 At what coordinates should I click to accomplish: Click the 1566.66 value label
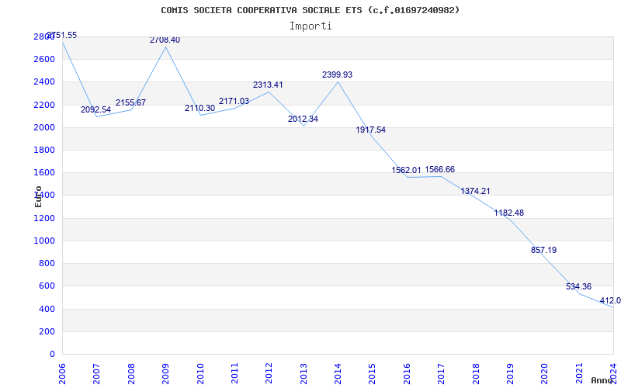point(440,169)
